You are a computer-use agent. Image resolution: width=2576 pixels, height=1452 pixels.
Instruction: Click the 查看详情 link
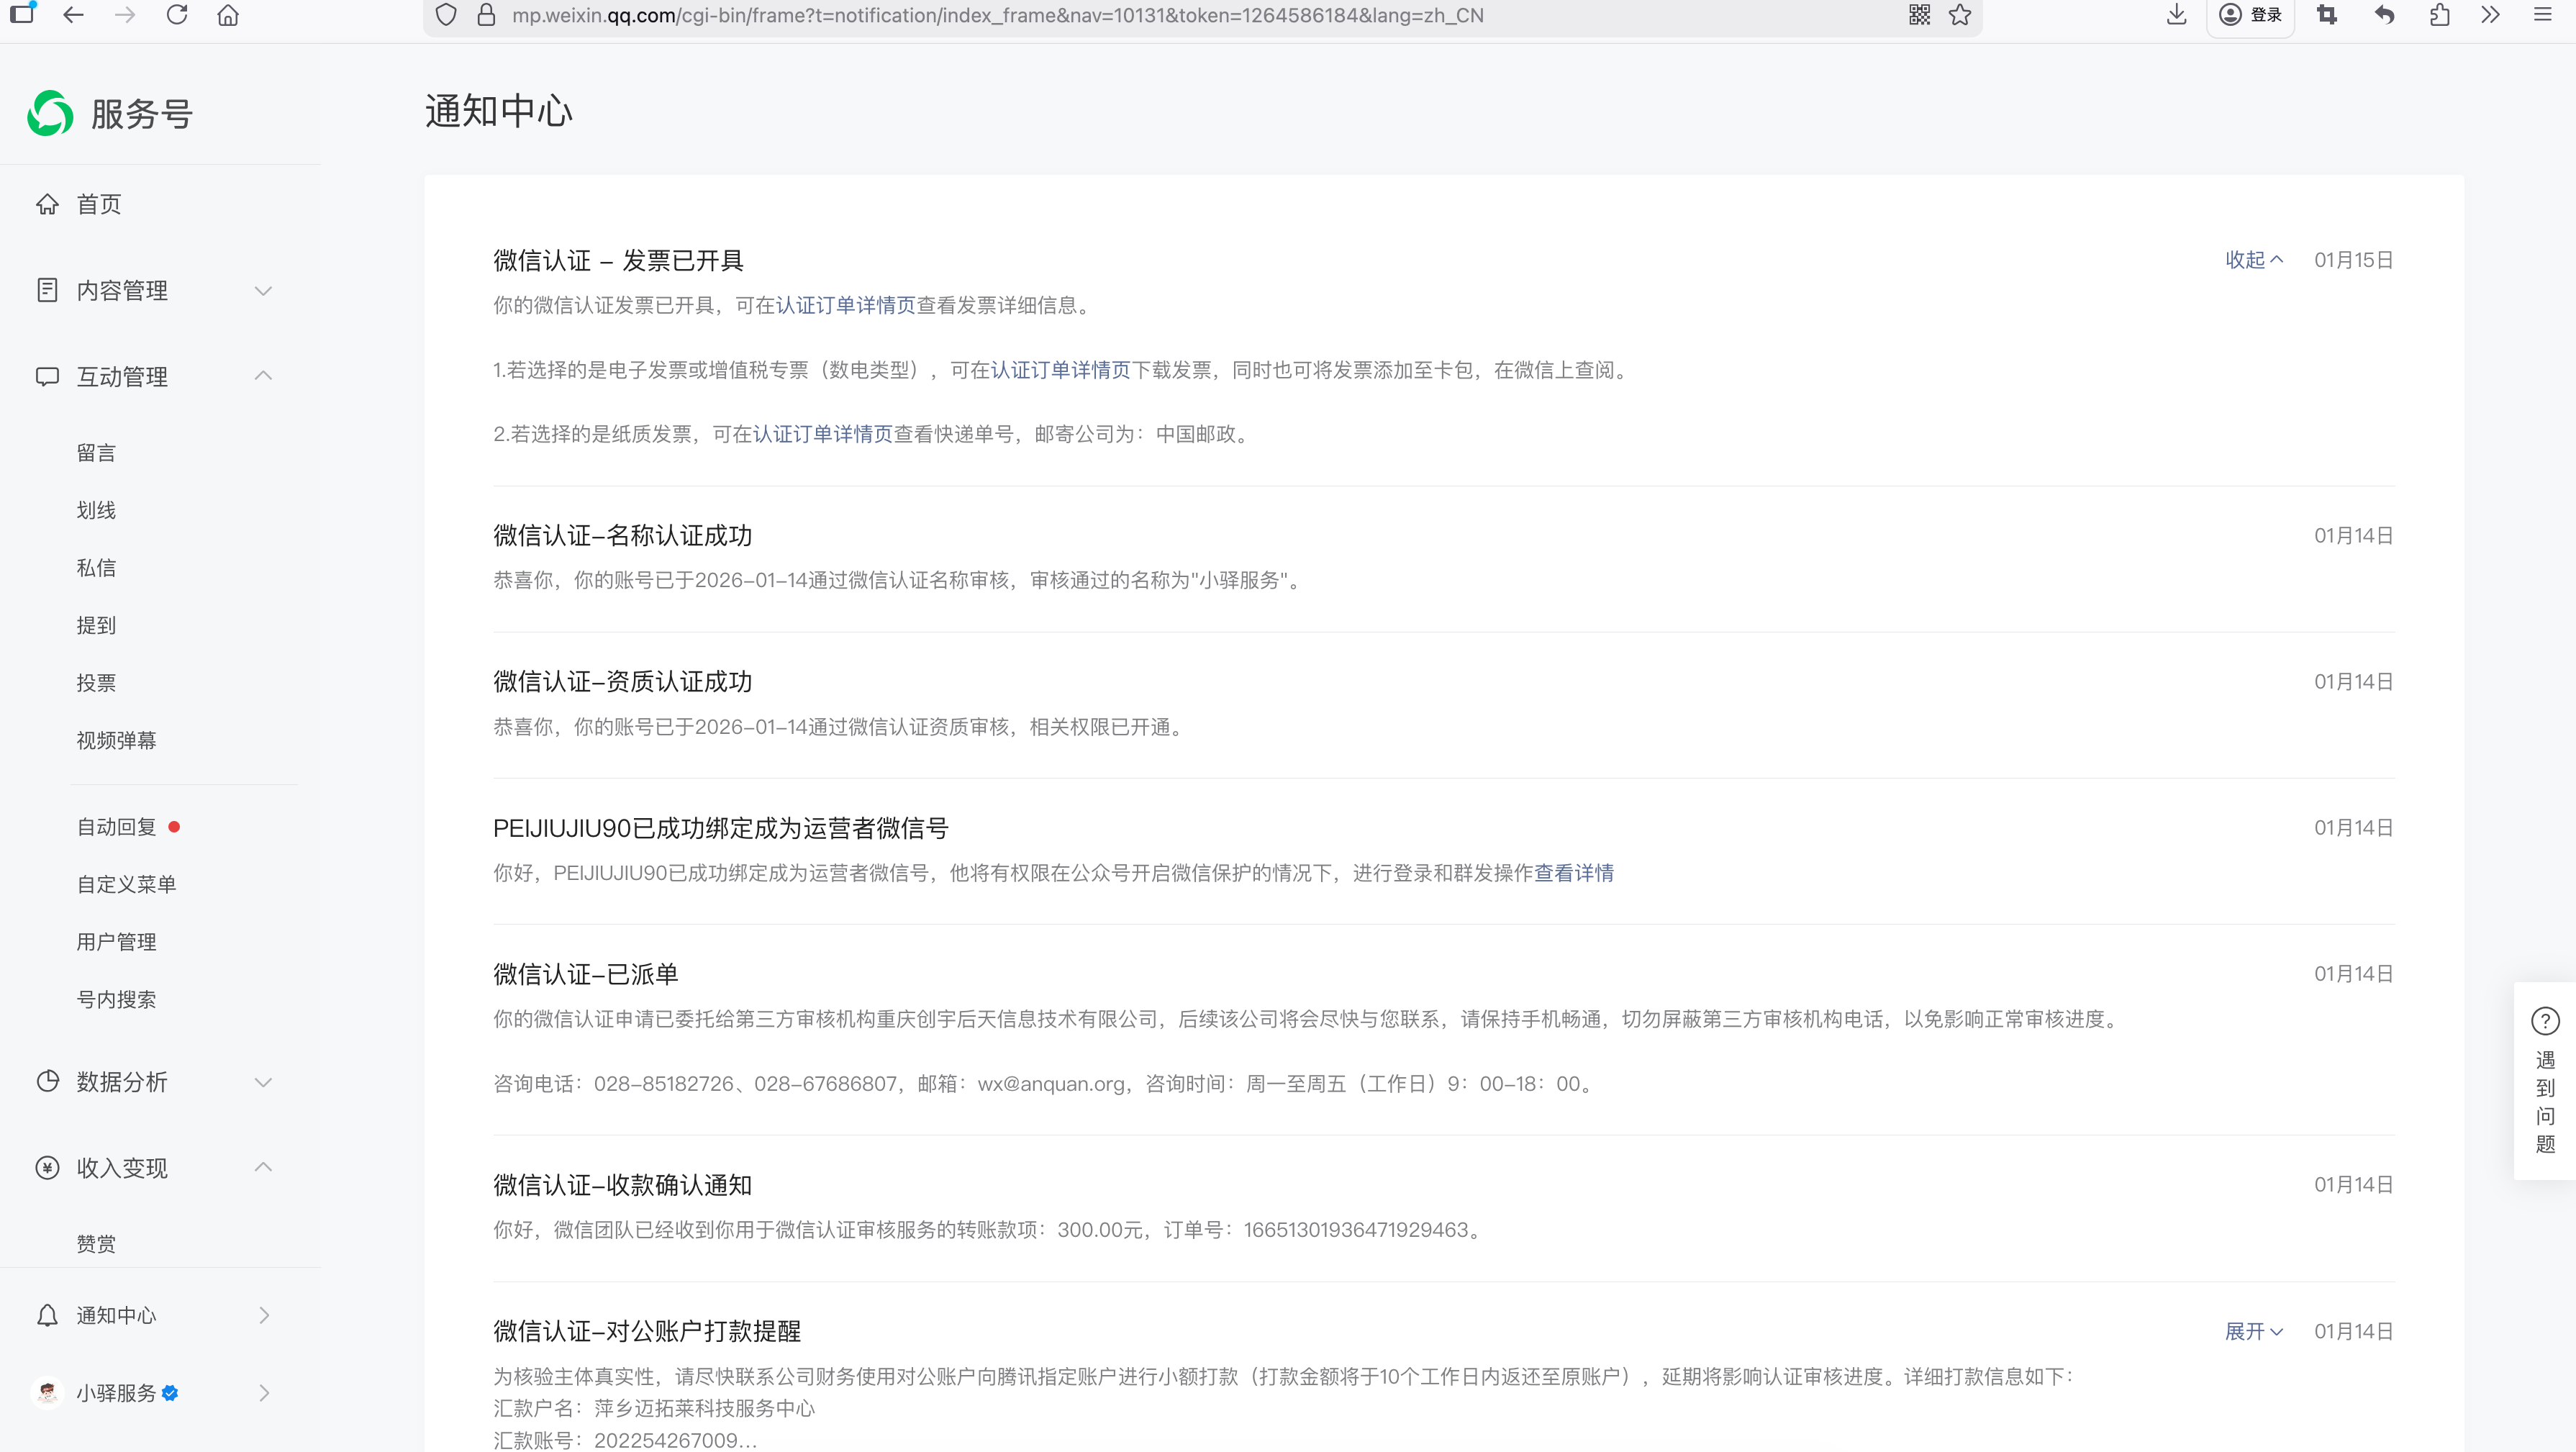[1573, 873]
